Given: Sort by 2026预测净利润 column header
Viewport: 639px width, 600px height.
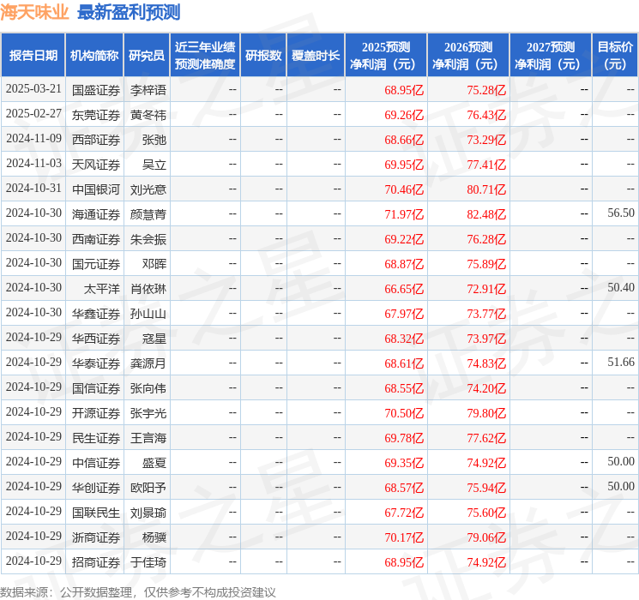Looking at the screenshot, I should 468,55.
